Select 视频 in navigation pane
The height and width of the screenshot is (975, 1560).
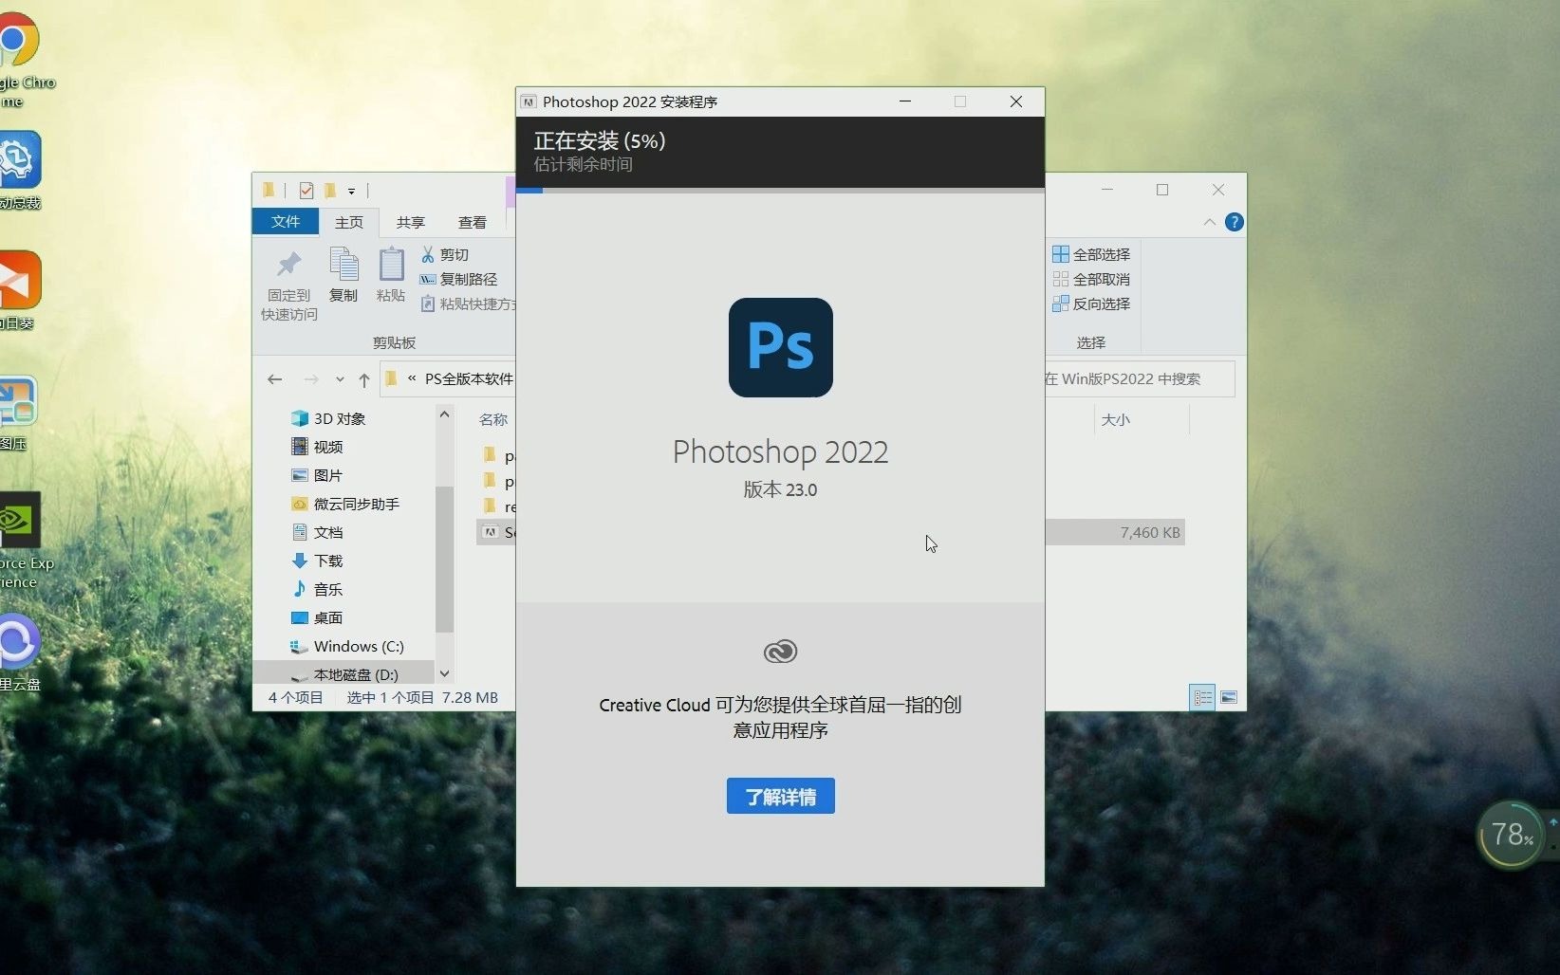[317, 447]
